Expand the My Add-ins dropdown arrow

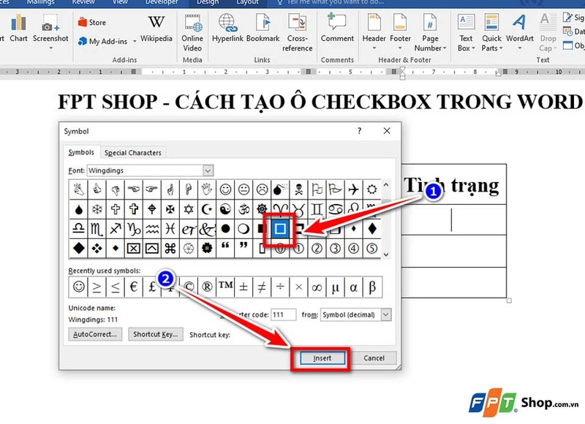(x=135, y=42)
